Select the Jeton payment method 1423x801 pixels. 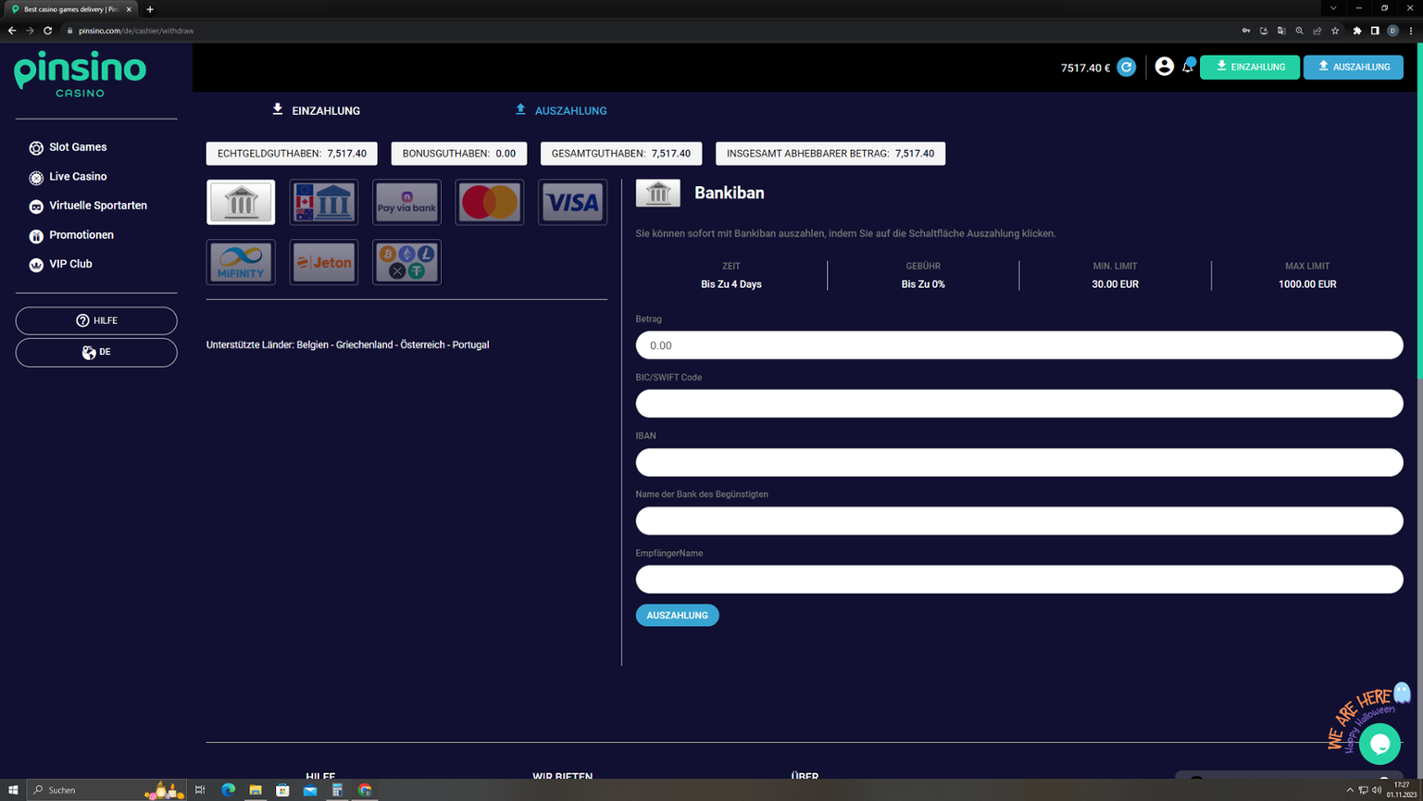(x=323, y=263)
